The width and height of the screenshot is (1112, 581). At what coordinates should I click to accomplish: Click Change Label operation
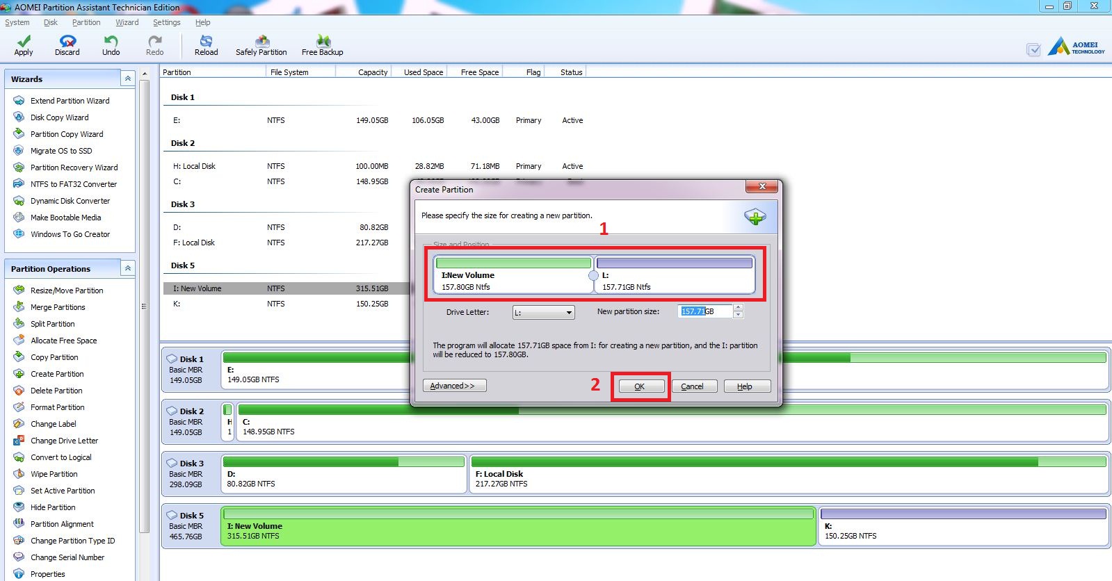[53, 424]
